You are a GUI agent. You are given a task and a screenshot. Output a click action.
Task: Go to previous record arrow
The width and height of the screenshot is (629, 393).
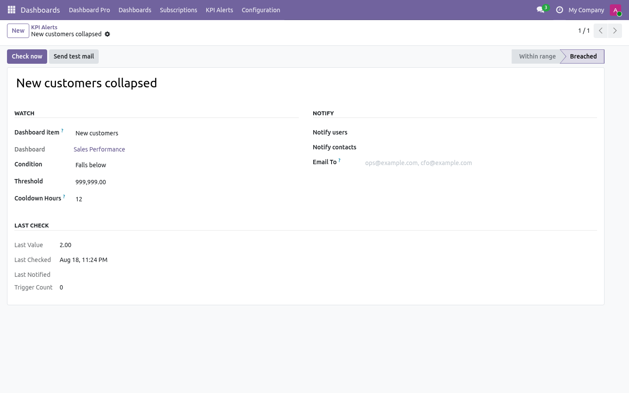[601, 31]
